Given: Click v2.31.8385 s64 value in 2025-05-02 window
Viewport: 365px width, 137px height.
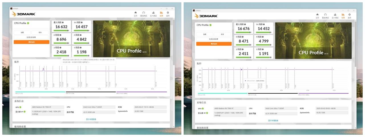Looking at the screenshot, I should [x=281, y=113].
